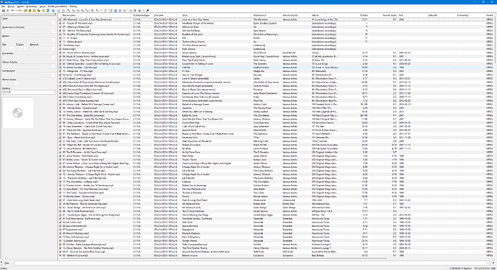Click the Save tag floppy disk icon
Viewport: 497px width, 270px height.
[x=4, y=11]
